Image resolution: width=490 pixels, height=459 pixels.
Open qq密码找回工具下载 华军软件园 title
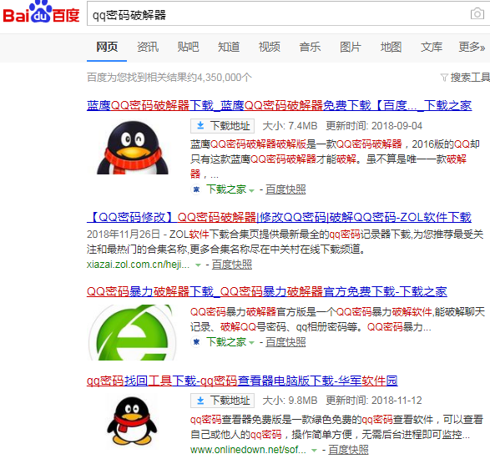coord(242,381)
